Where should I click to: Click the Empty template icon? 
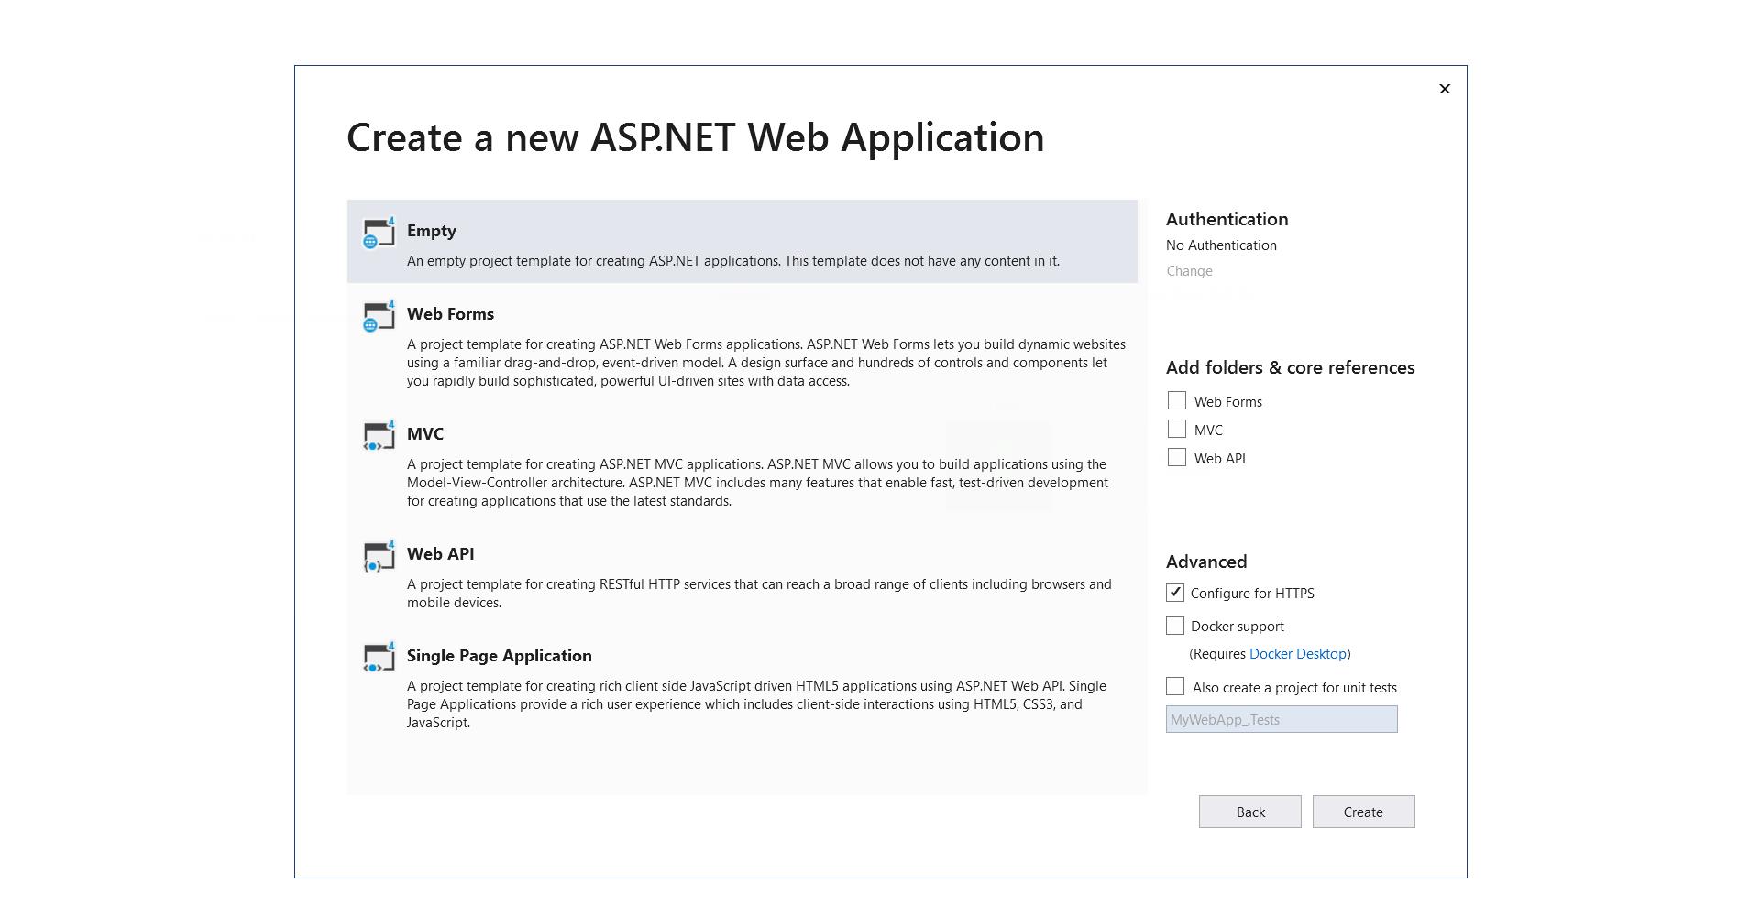379,234
